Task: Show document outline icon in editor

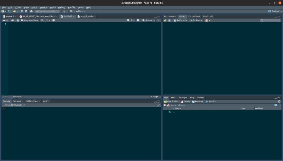Action: tap(158, 21)
